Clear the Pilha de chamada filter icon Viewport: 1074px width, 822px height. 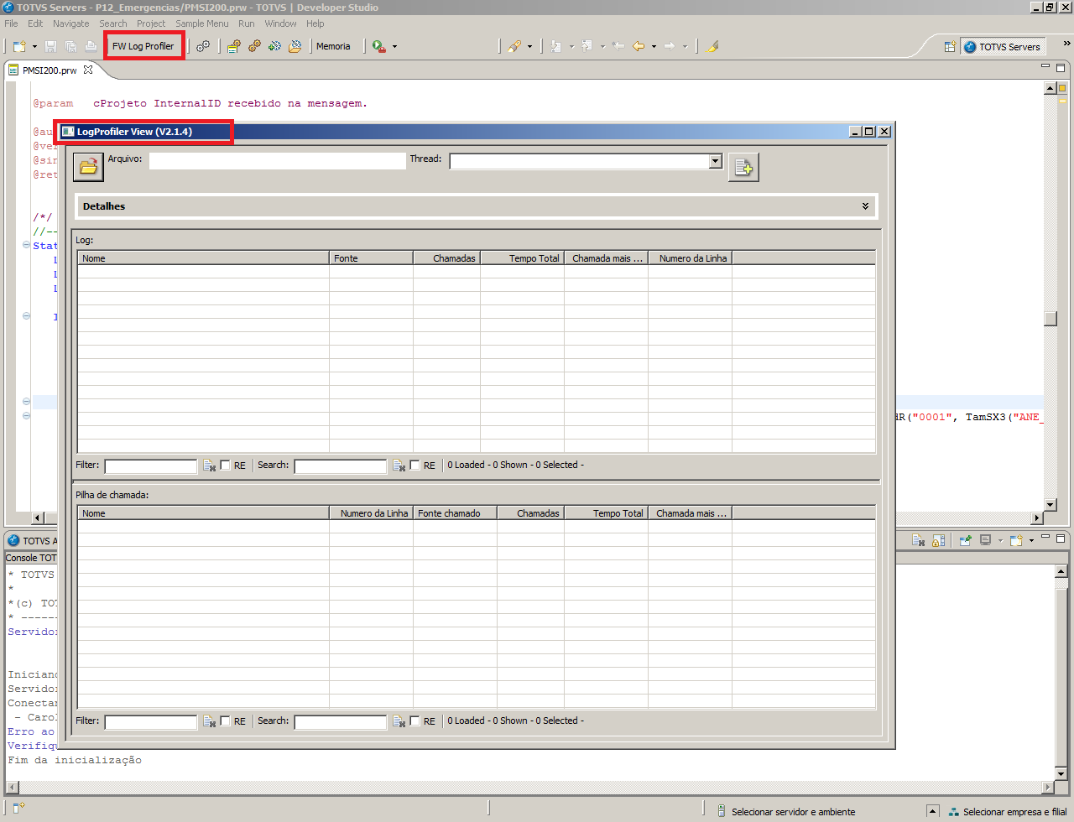tap(209, 721)
